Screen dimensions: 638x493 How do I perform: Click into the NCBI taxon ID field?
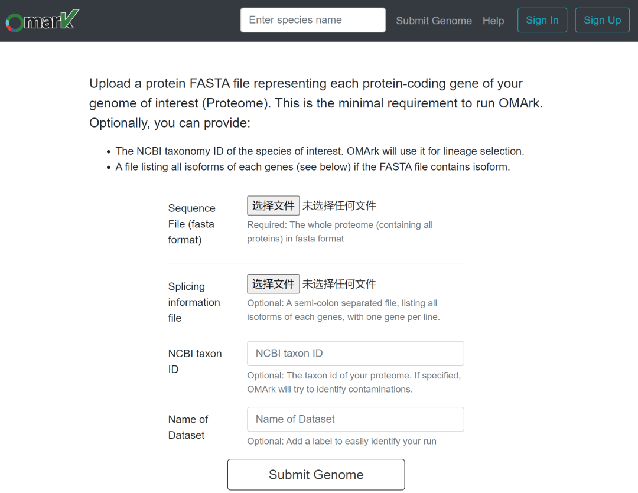[355, 354]
